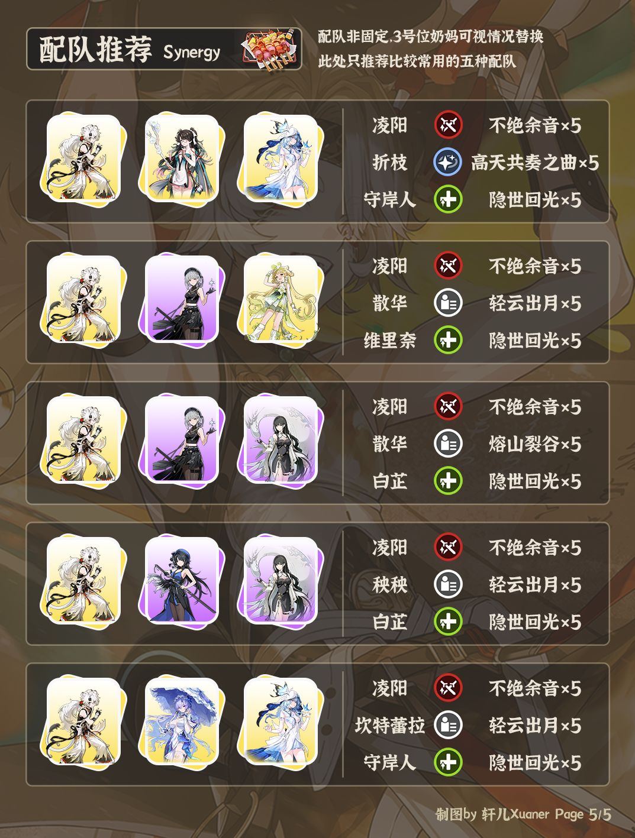Click the 配队推荐 Synergy title banner
Screen dimensions: 635x838
(164, 49)
